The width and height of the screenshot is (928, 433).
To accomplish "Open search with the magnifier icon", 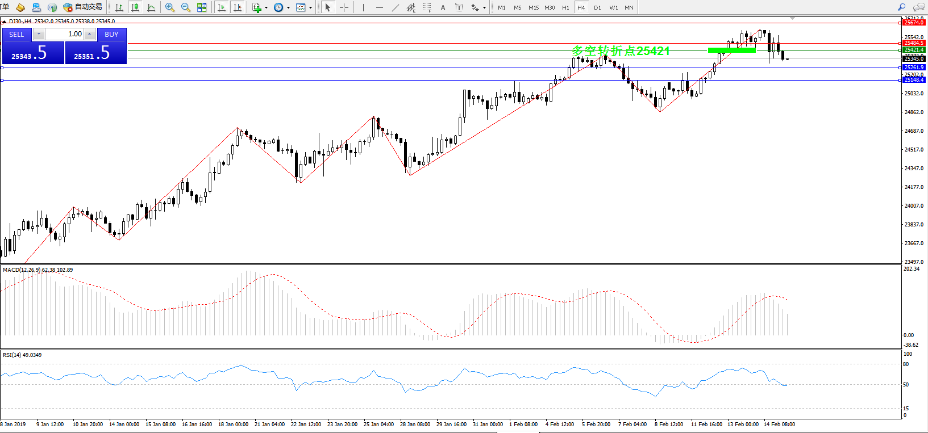I will [901, 7].
